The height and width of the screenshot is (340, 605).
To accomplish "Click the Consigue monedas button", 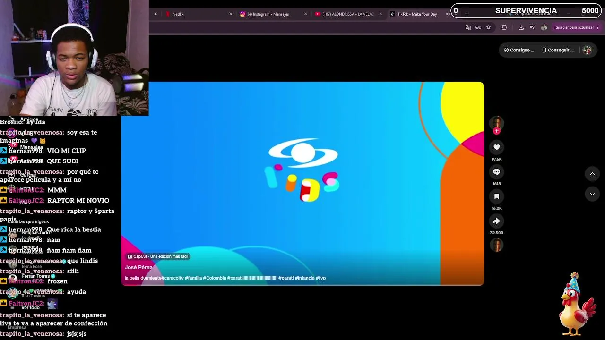I will tap(519, 50).
